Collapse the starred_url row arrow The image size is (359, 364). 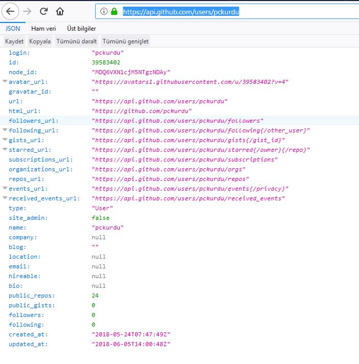pos(5,149)
